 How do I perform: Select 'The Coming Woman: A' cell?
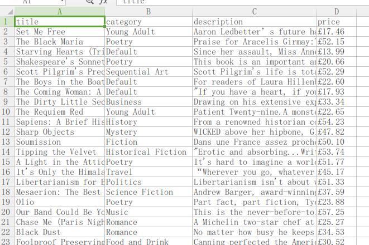tap(60, 92)
